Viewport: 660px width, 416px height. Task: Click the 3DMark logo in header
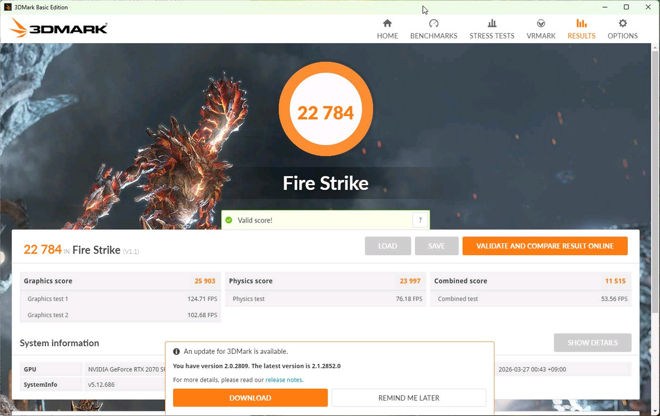point(58,28)
